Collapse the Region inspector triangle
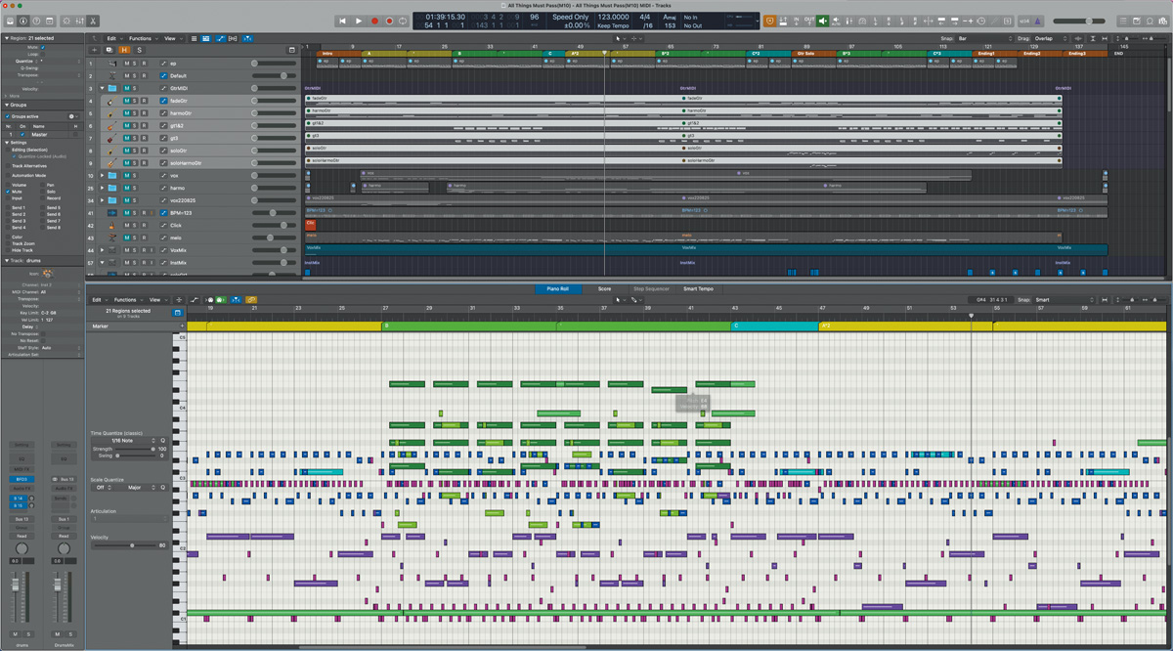 coord(7,38)
